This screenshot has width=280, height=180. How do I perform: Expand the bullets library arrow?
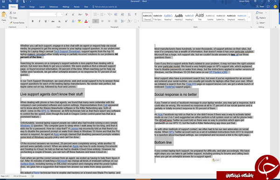(98, 14)
